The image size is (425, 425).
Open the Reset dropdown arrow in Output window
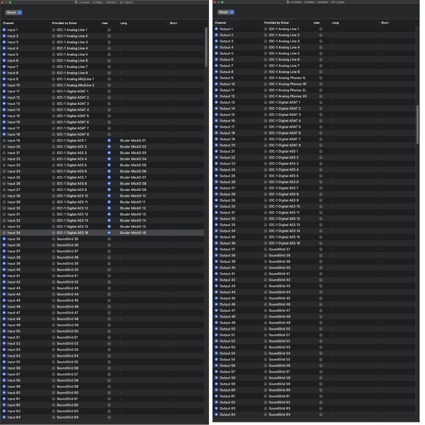point(232,12)
